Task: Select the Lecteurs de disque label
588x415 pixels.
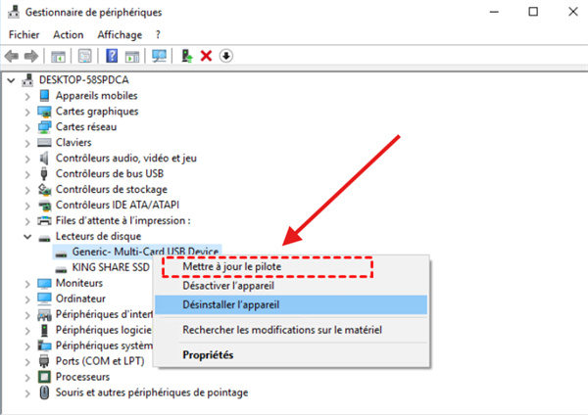Action: 98,236
